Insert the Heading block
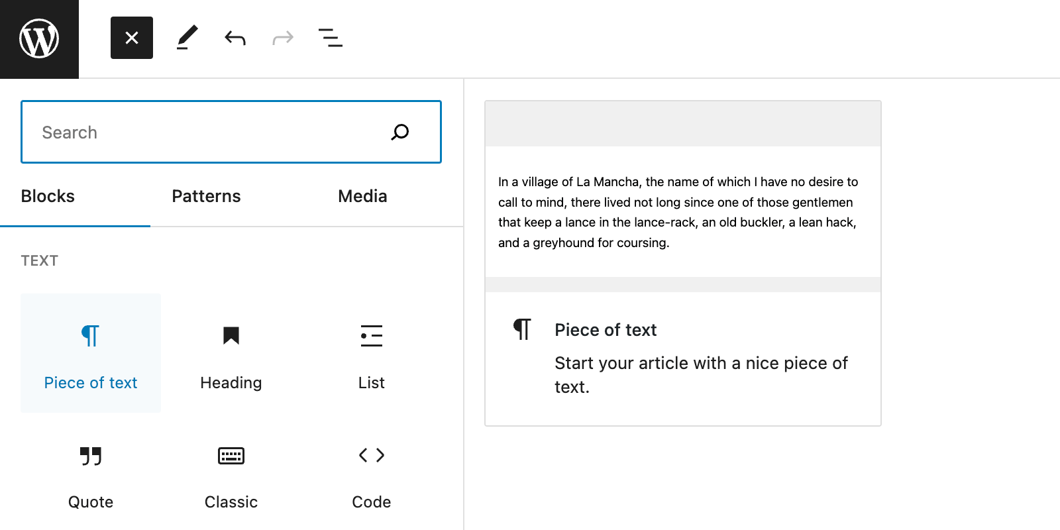Viewport: 1060px width, 530px height. tap(231, 353)
